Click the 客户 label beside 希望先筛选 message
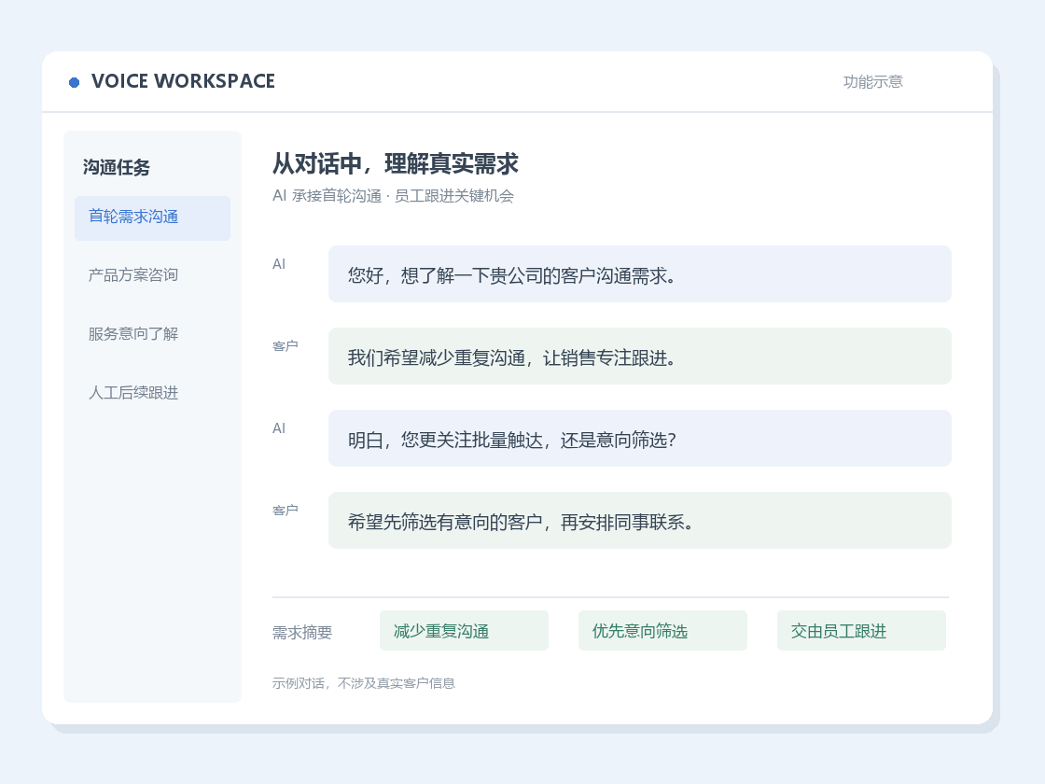Screen dimensions: 1045x784 pyautogui.click(x=286, y=510)
